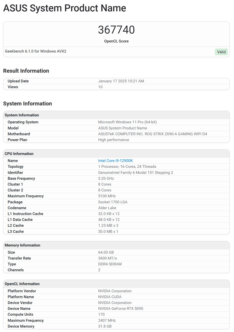Click the 'High performance' power plan value
This screenshot has width=234, height=332.
coord(114,140)
